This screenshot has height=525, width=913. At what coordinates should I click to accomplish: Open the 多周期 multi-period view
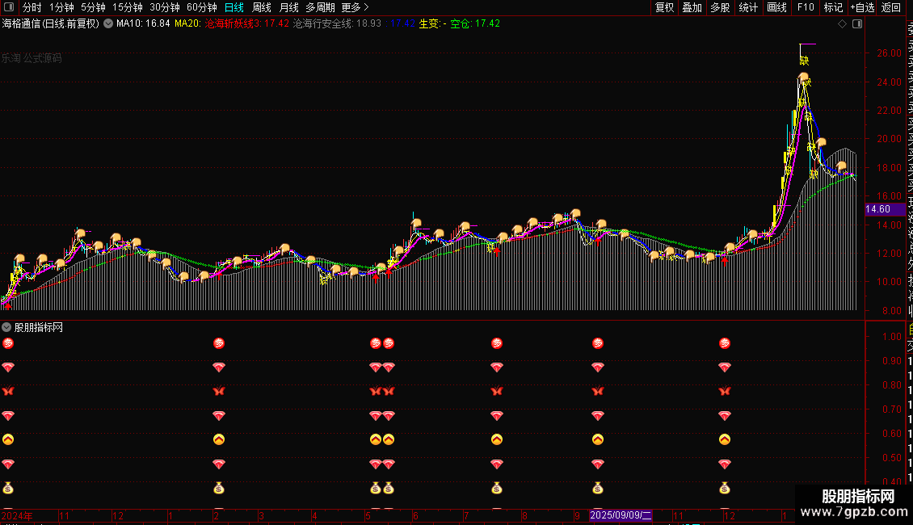320,7
